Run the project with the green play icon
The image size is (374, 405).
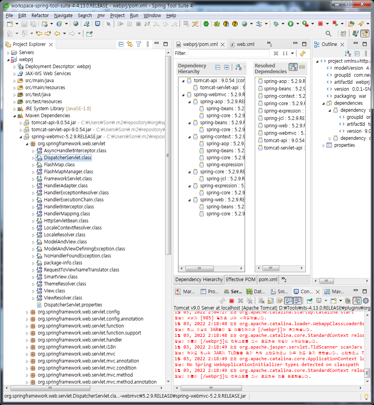(x=291, y=24)
